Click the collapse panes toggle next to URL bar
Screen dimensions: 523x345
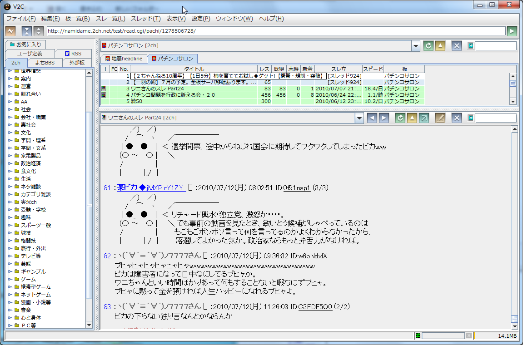[x=27, y=31]
